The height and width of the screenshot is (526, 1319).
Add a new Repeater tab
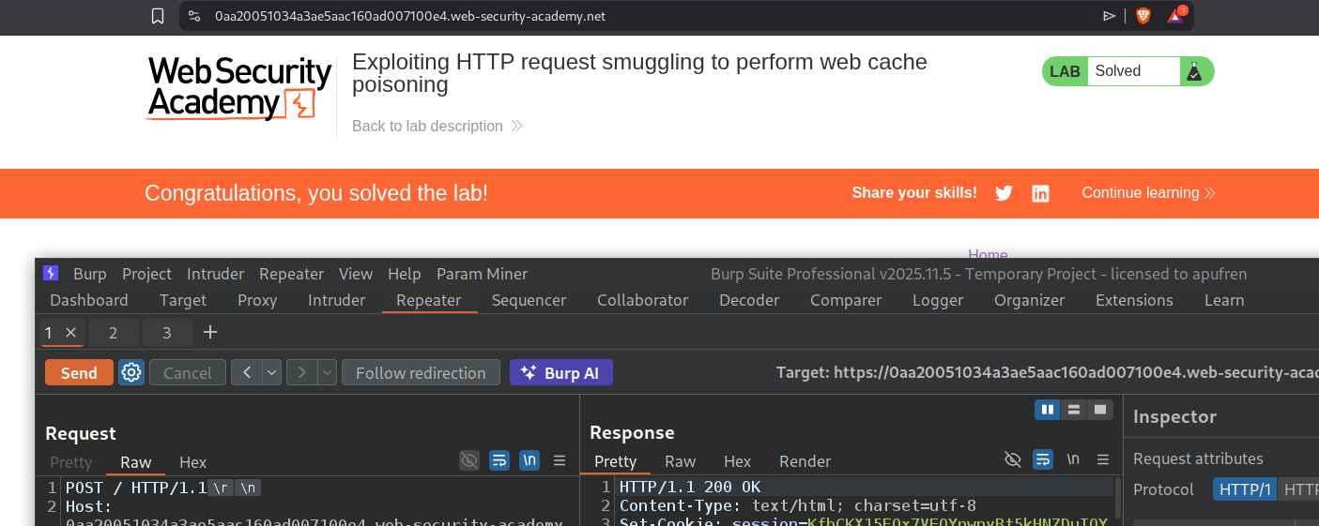tap(210, 332)
